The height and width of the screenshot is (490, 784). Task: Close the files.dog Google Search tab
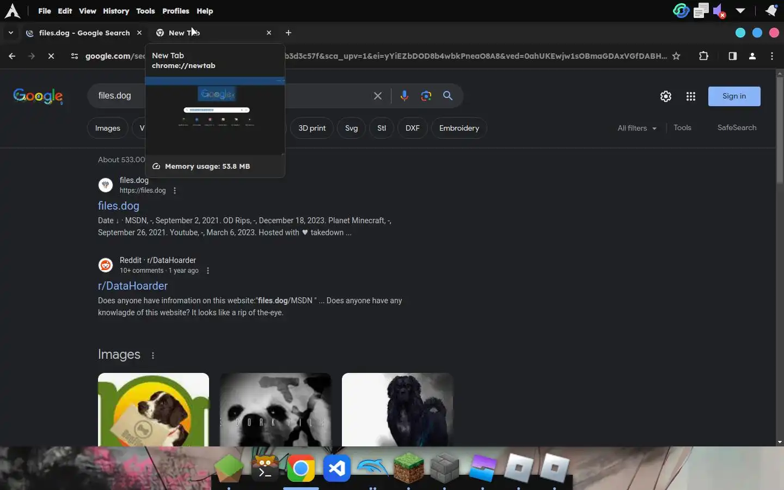tap(139, 33)
